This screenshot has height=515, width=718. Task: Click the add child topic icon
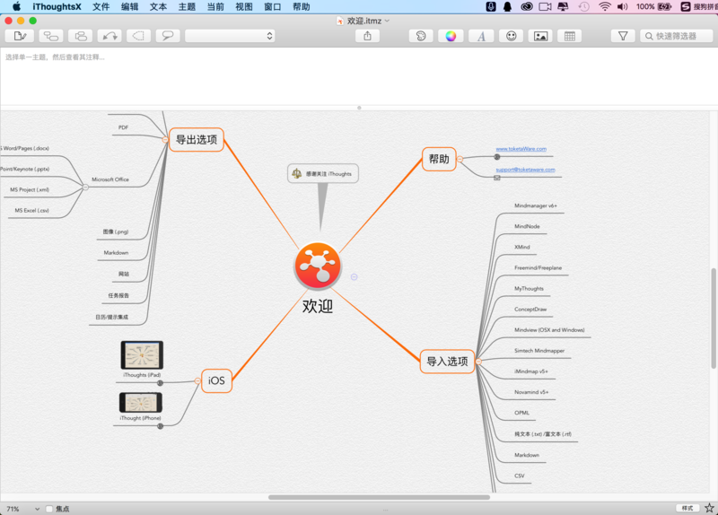click(50, 36)
